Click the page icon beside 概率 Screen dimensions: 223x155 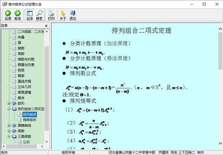pyautogui.click(x=14, y=76)
